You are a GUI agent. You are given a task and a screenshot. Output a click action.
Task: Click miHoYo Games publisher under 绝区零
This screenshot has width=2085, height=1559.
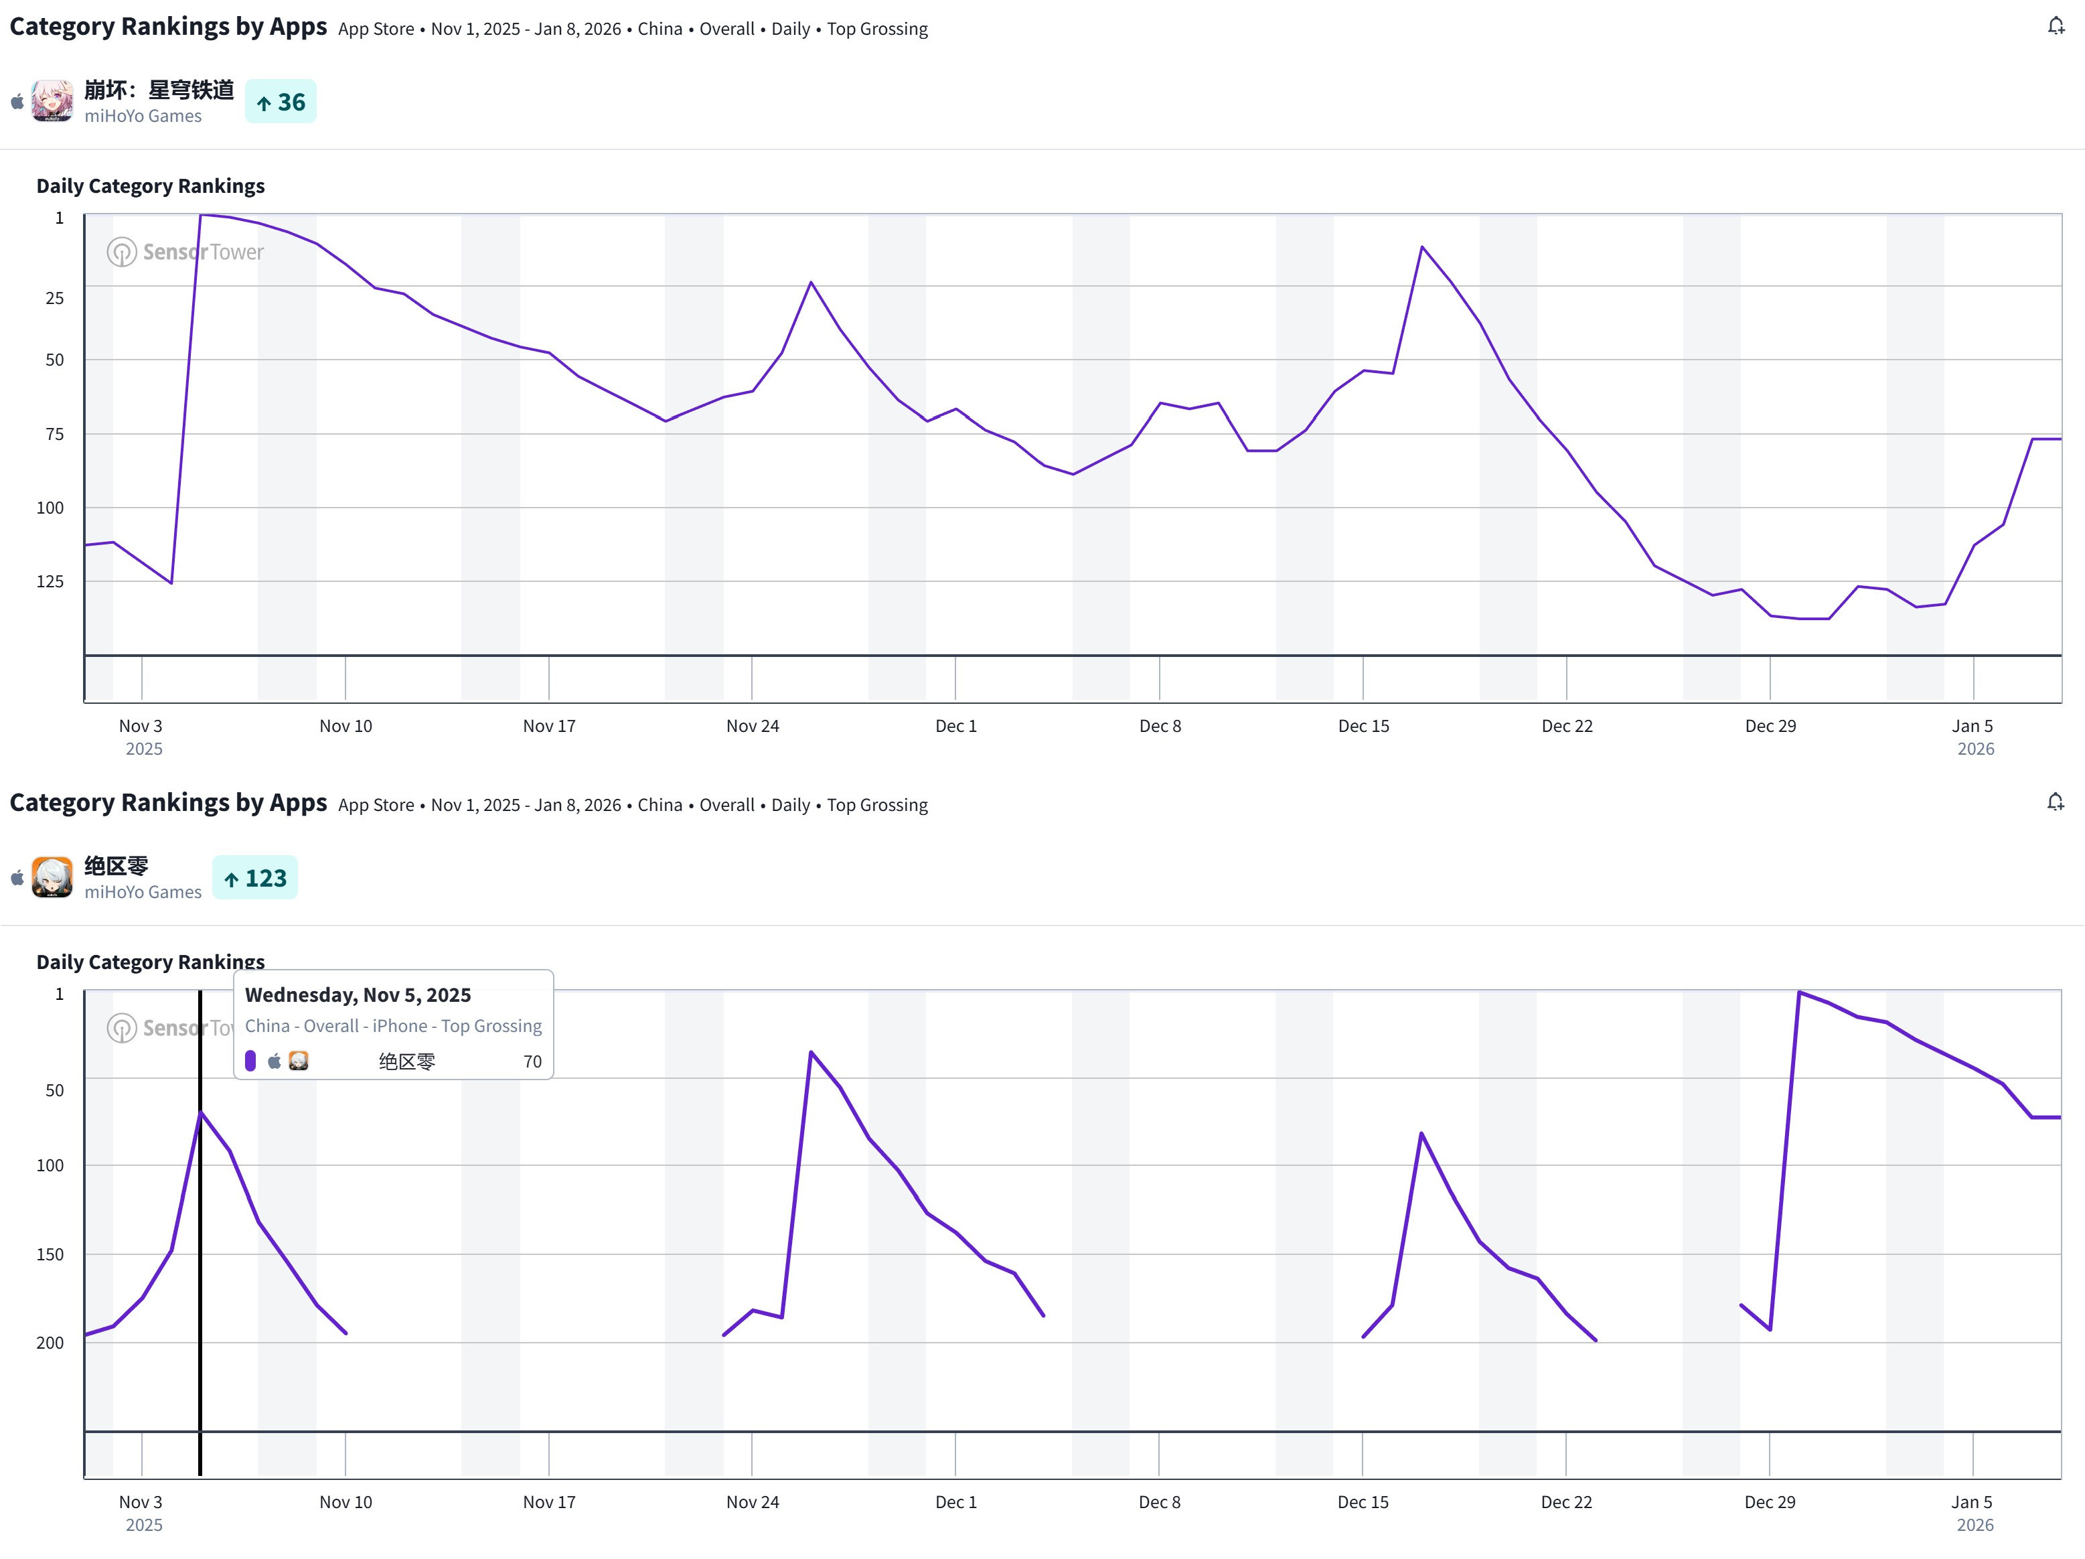(143, 891)
